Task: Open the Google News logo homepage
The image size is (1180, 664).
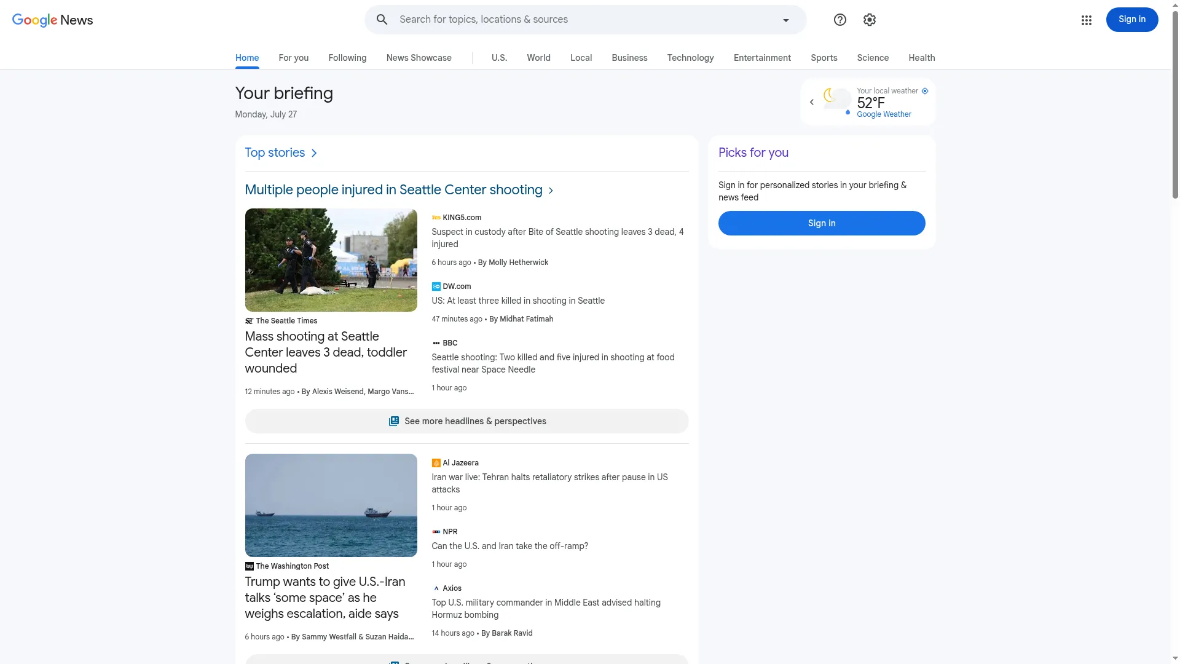Action: 52,20
